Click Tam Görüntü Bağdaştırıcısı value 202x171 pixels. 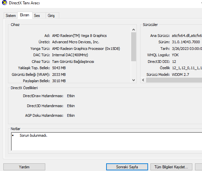click(73, 62)
